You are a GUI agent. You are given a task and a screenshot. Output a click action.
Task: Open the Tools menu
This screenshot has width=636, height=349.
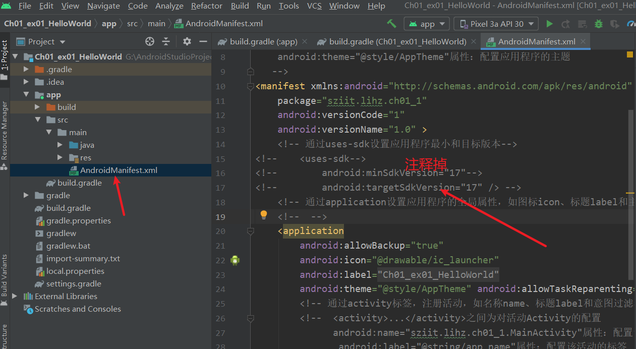288,6
